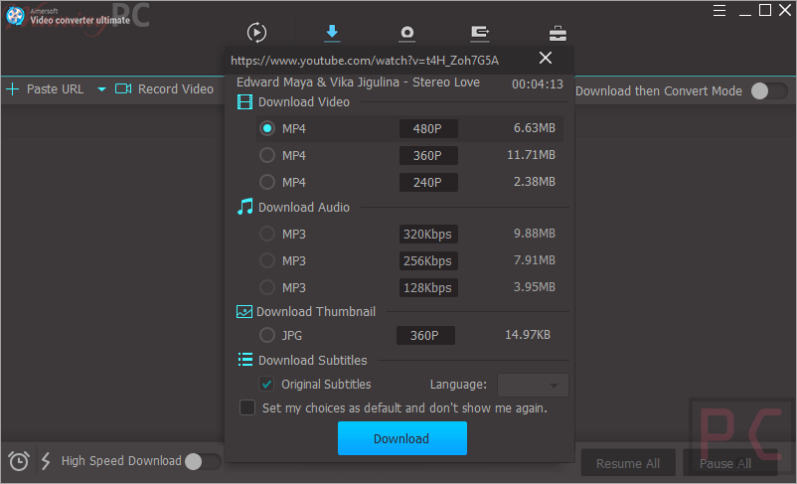
Task: Click the 480P resolution label
Action: tap(428, 128)
